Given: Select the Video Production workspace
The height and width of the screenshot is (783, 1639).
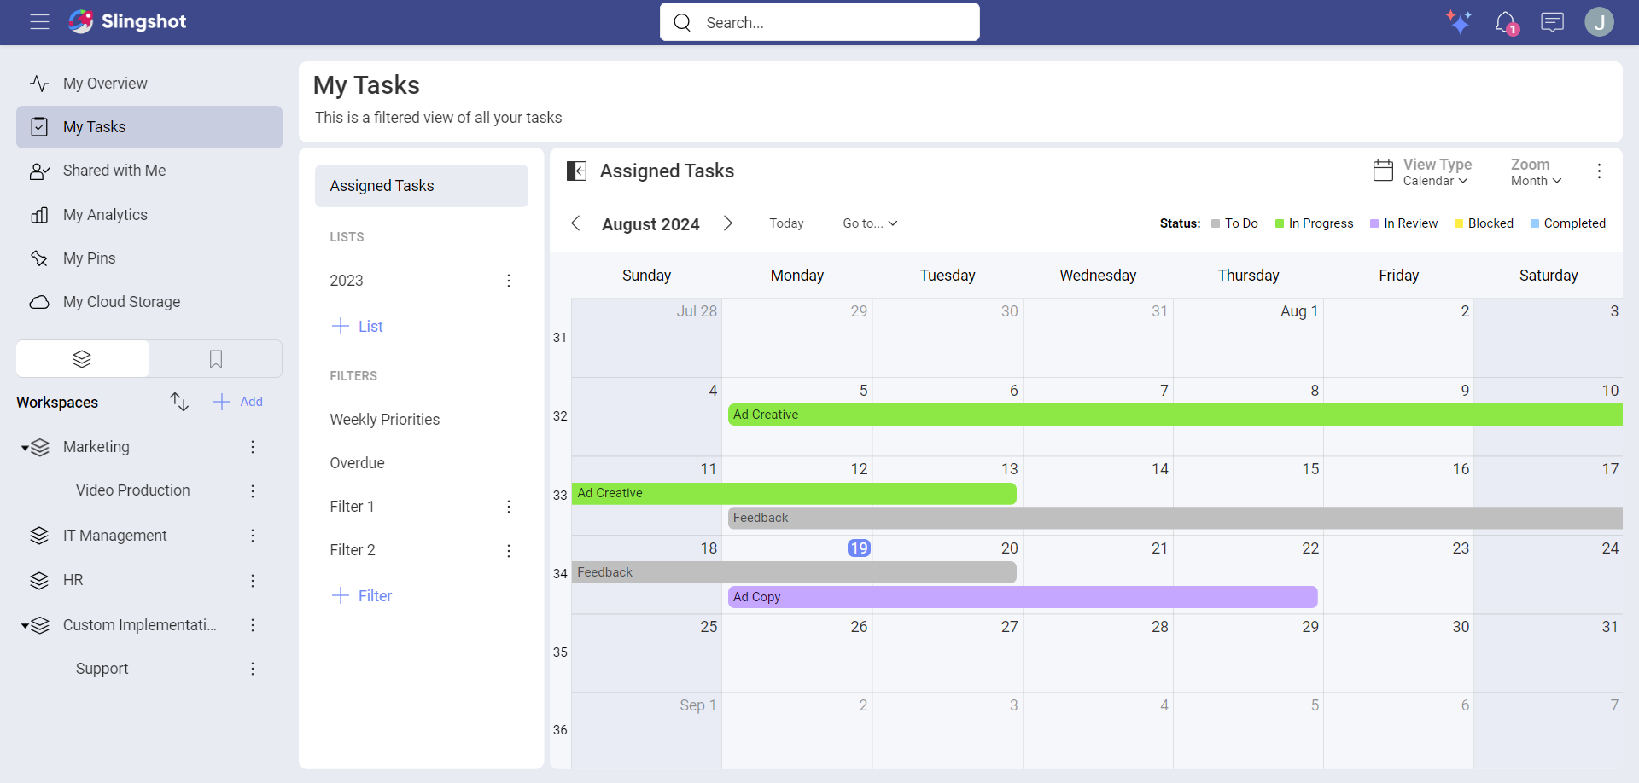Looking at the screenshot, I should tap(133, 490).
